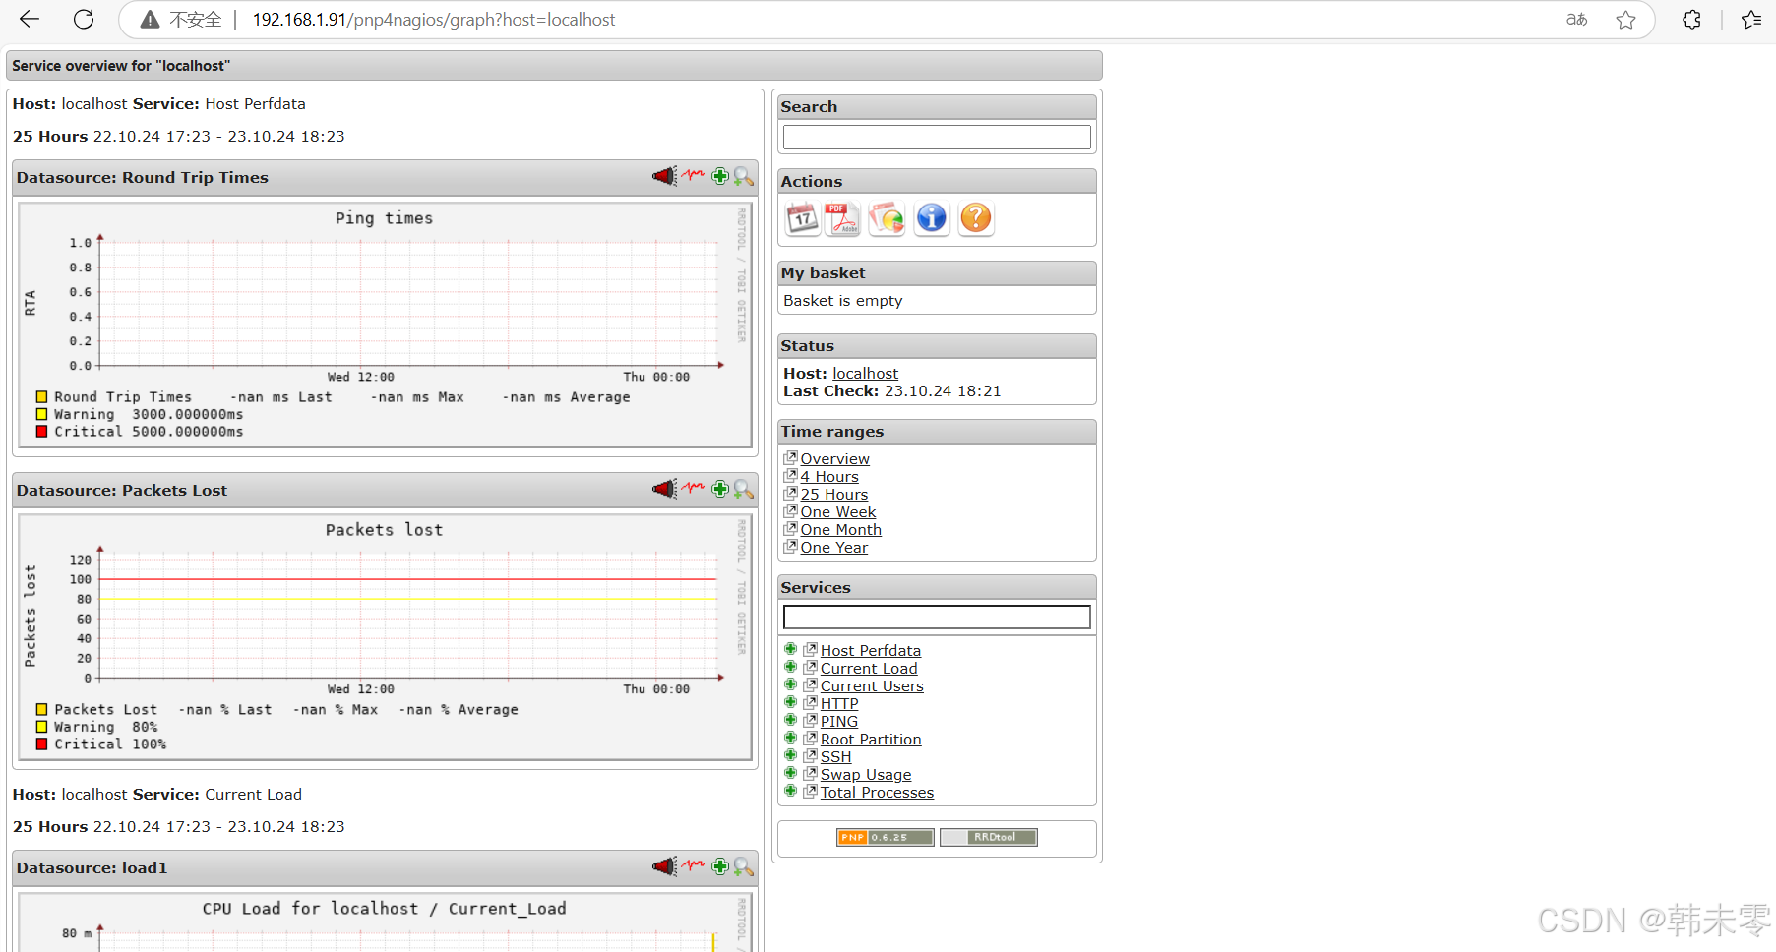1776x952 pixels.
Task: Click the megaphone icon for Packets Lost
Action: [x=664, y=489]
